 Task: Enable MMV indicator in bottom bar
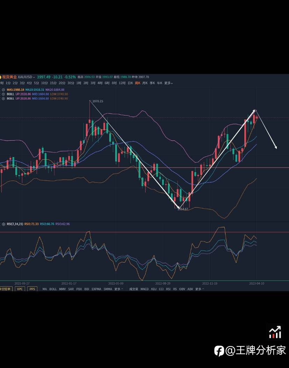tap(62, 289)
